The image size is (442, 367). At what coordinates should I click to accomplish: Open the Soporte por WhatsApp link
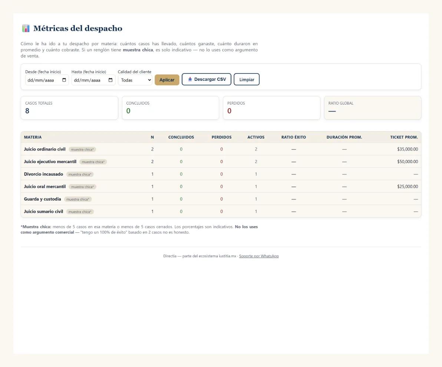259,256
